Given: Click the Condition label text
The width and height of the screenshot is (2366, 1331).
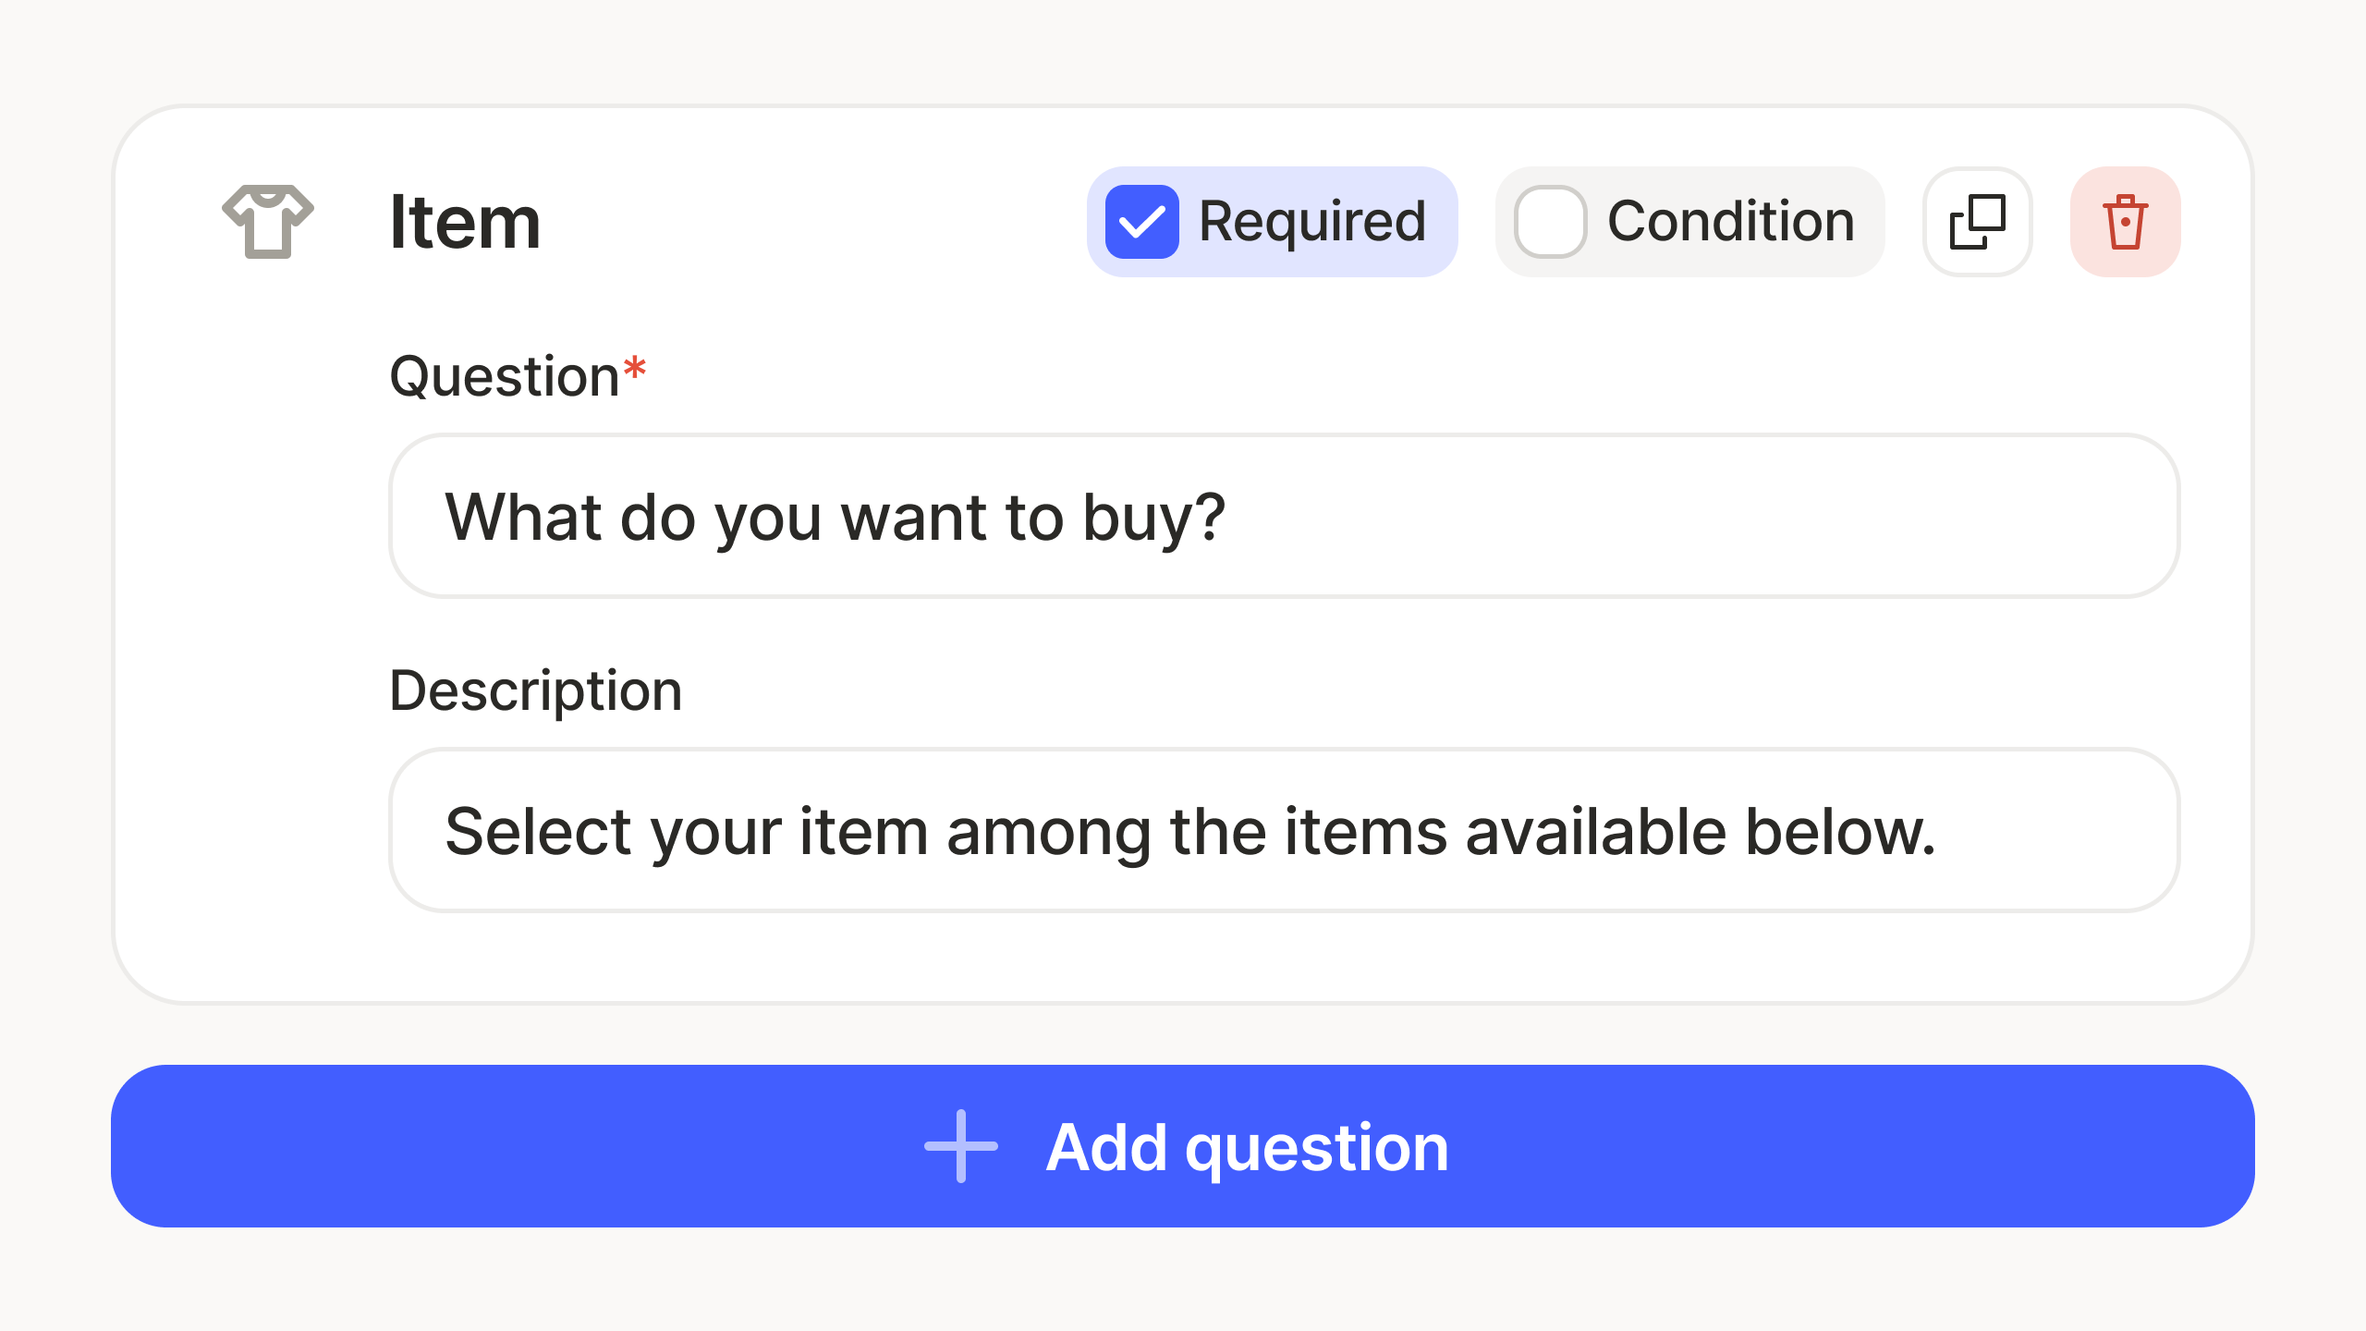Looking at the screenshot, I should (1731, 222).
